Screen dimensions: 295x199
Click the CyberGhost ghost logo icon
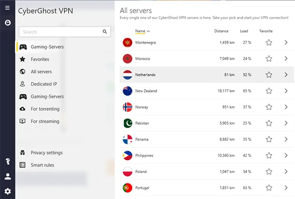(x=8, y=23)
